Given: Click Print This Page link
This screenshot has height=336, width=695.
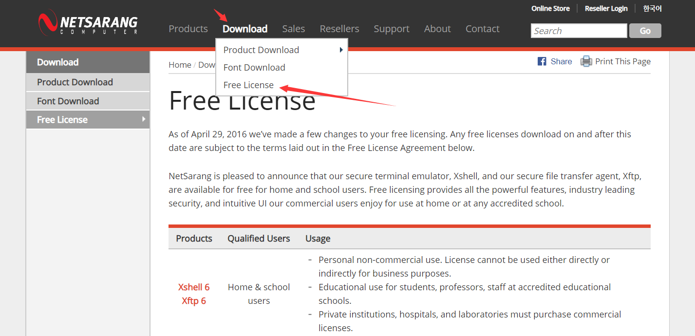Looking at the screenshot, I should (x=623, y=61).
